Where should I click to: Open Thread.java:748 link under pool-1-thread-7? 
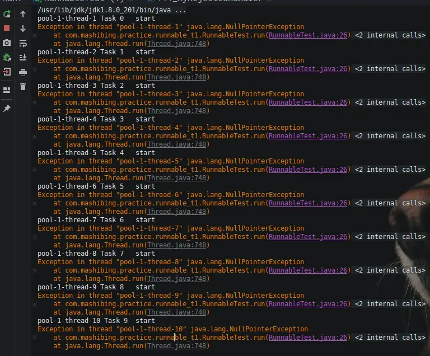(176, 245)
